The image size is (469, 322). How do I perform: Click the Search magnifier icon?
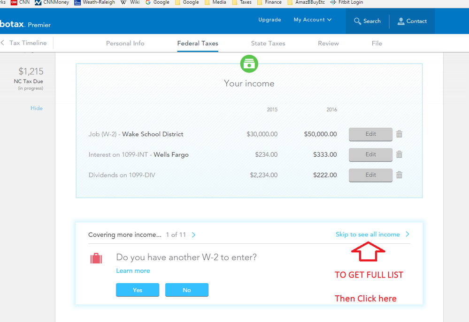point(357,21)
